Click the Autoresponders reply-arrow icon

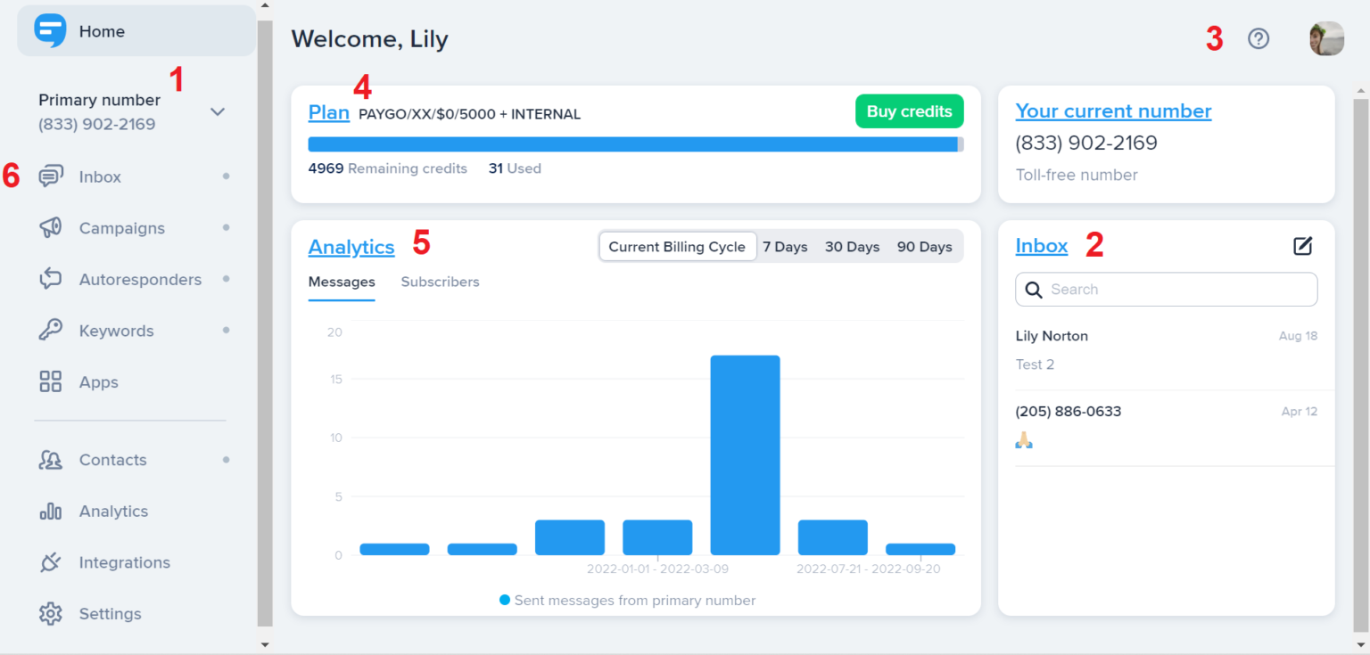51,280
